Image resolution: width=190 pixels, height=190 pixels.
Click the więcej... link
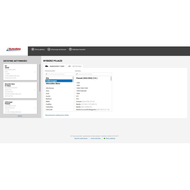tap(20, 116)
